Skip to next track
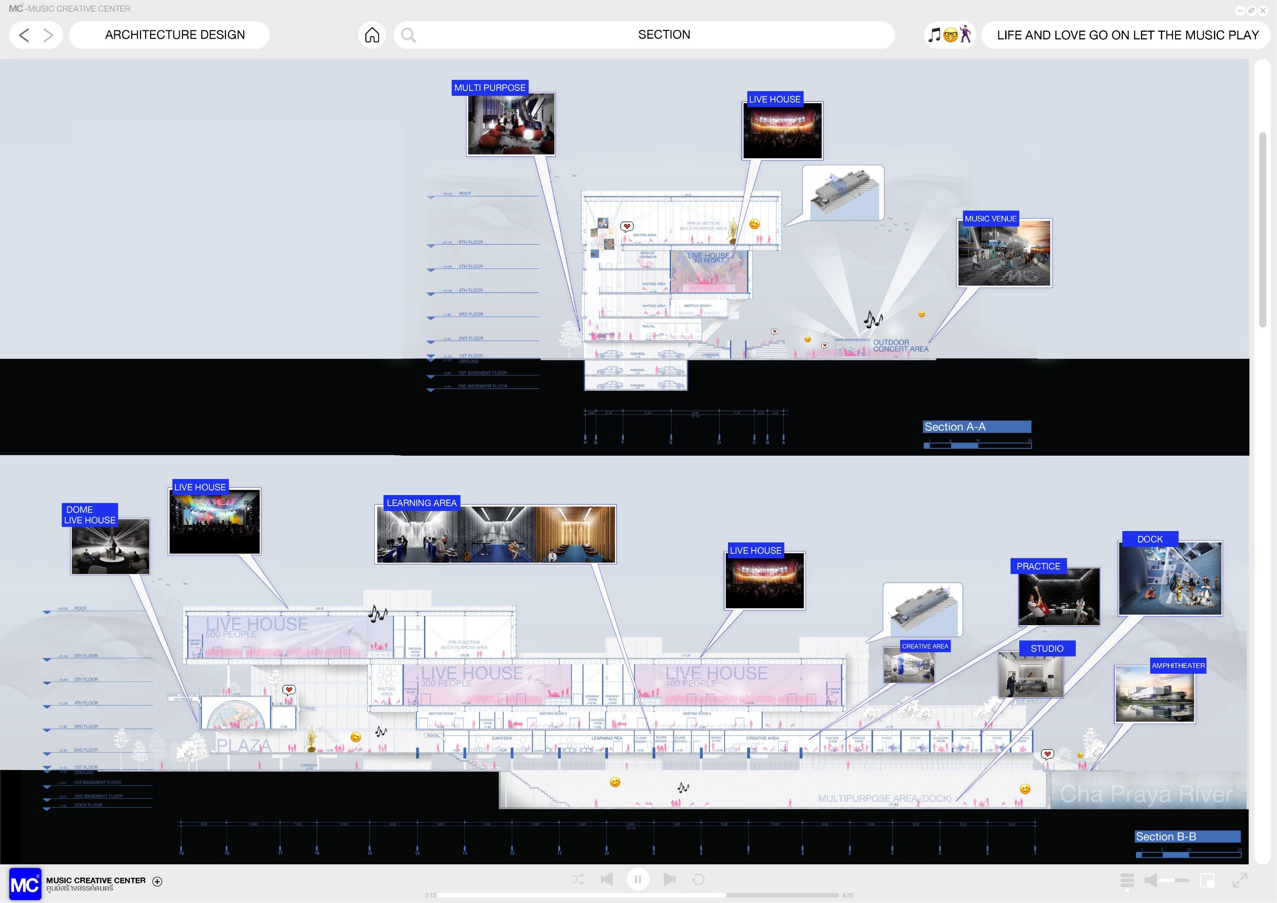The width and height of the screenshot is (1277, 903). 669,879
